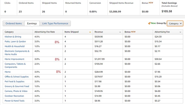Click Office & School Supplies fee $15.20
185x105 pixels.
point(158,77)
